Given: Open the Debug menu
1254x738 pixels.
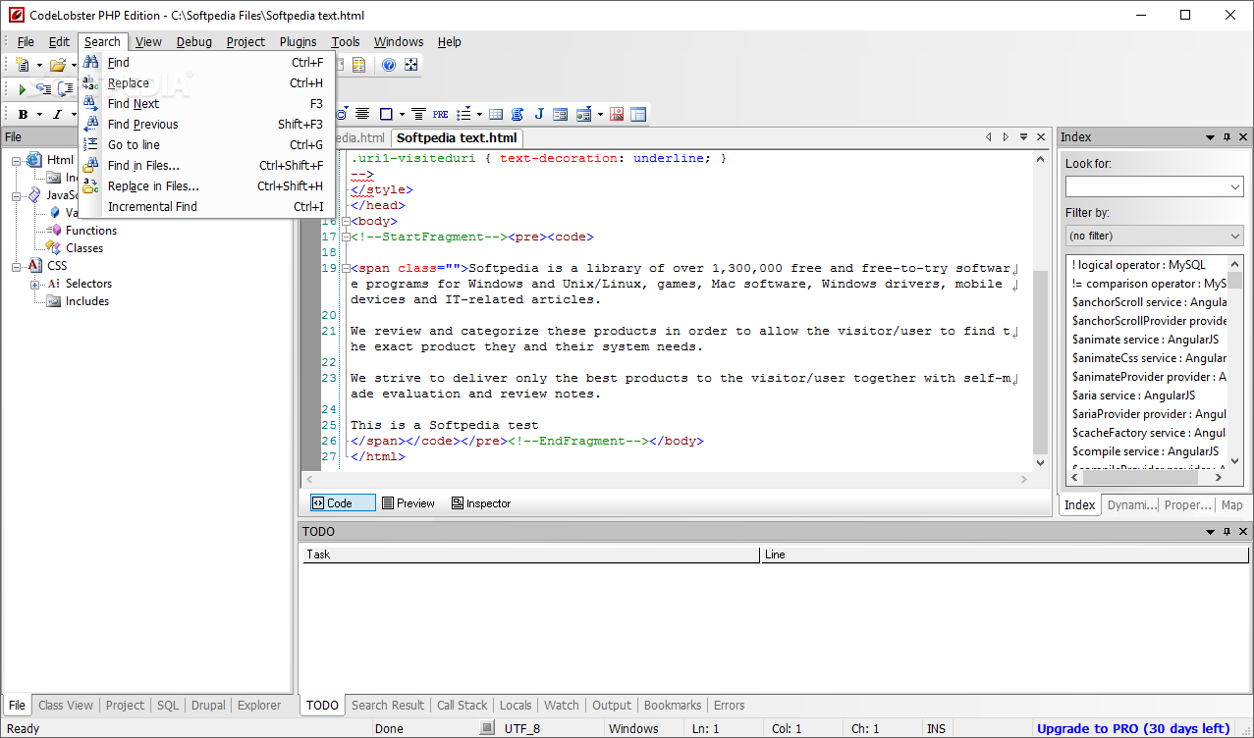Looking at the screenshot, I should [x=194, y=41].
